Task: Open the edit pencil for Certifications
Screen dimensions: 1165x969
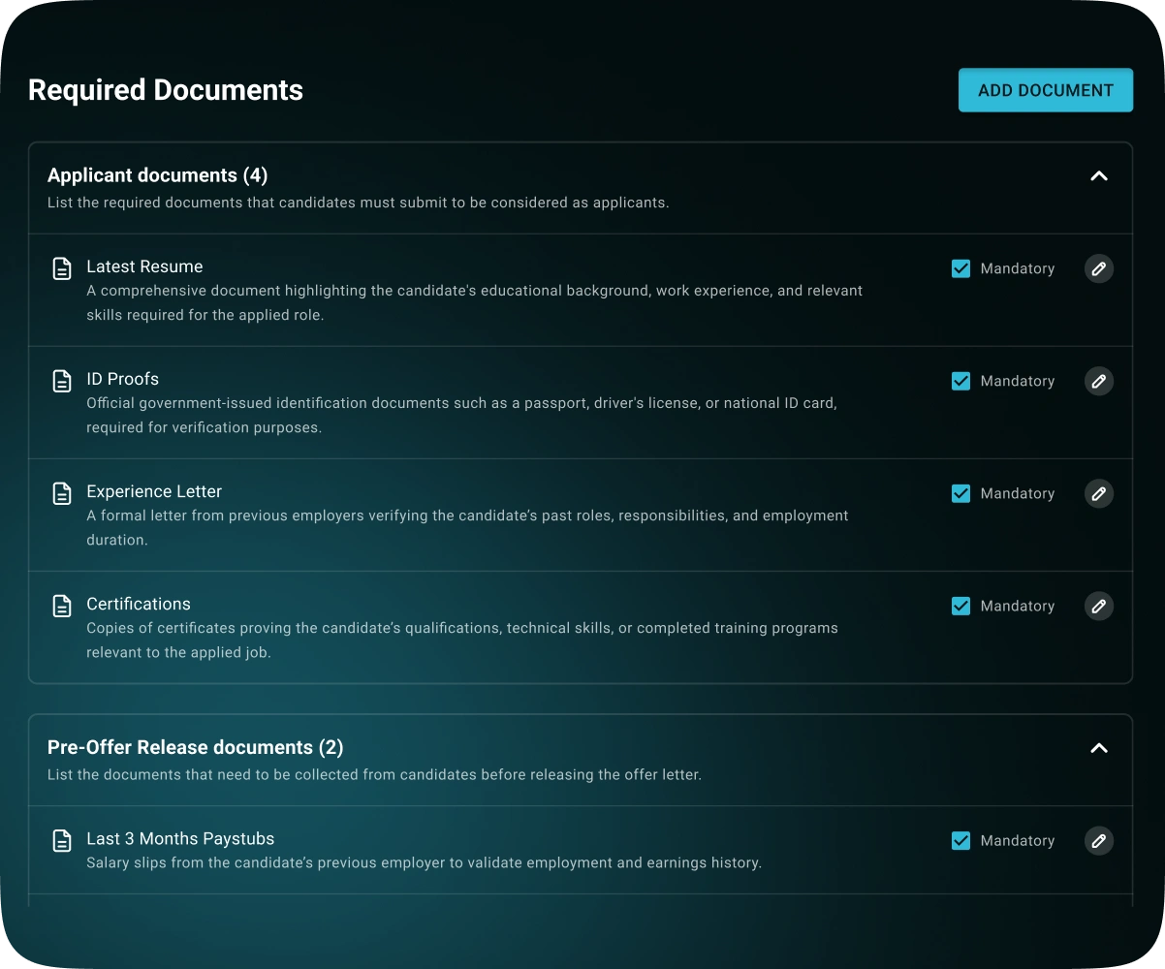Action: (x=1098, y=606)
